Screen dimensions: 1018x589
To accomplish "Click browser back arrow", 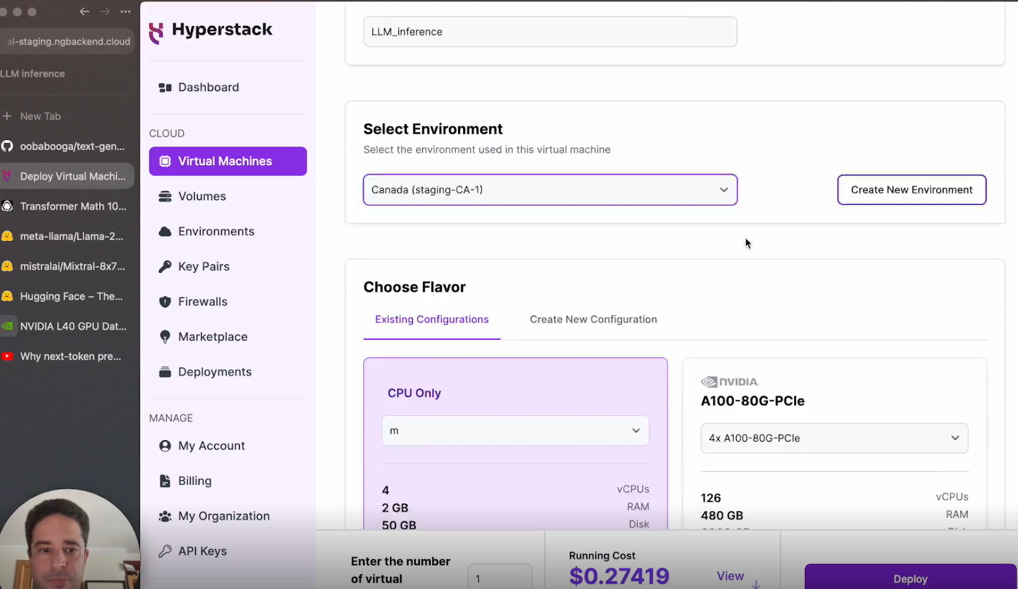I will tap(84, 11).
